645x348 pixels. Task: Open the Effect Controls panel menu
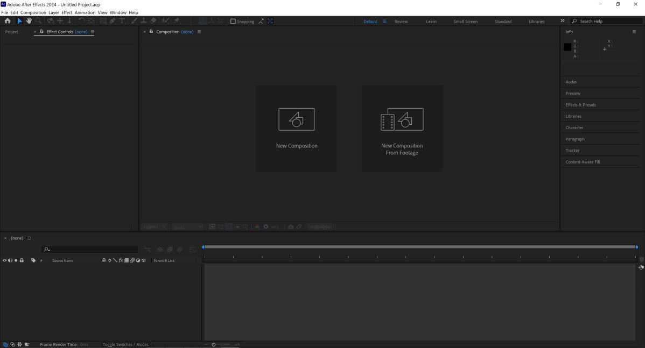[x=93, y=32]
